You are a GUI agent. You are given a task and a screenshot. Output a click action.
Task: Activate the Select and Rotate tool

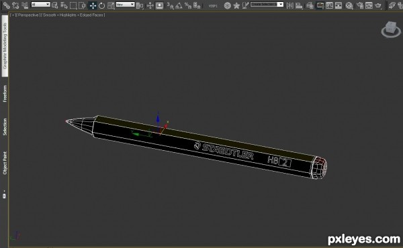coord(102,5)
